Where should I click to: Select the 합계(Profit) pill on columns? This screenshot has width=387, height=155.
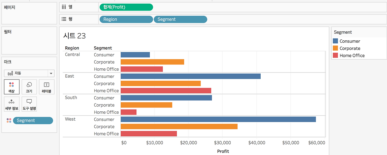click(x=126, y=7)
